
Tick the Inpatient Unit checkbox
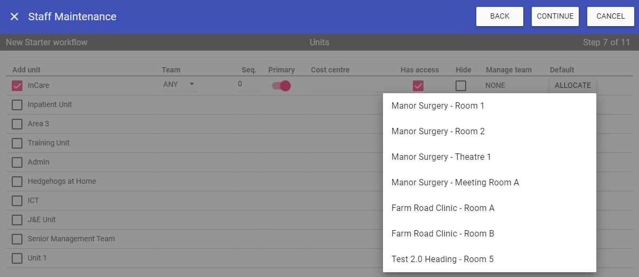coord(17,105)
